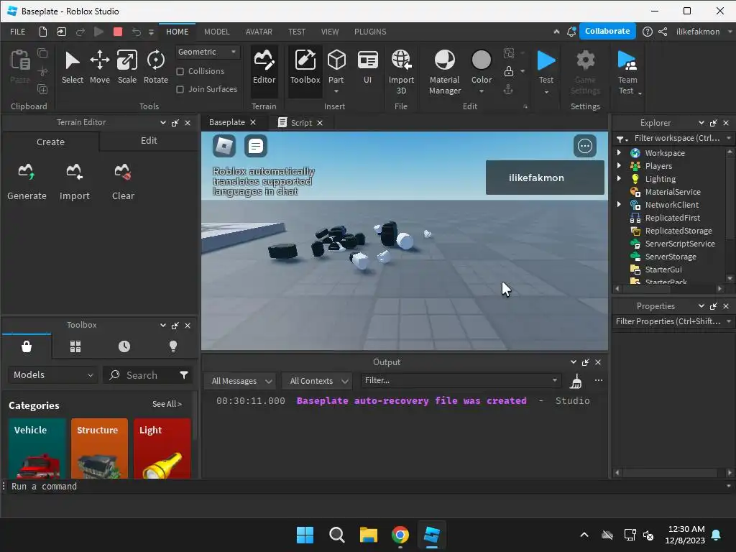736x552 pixels.
Task: Open the VIEW ribbon tab
Action: point(329,32)
